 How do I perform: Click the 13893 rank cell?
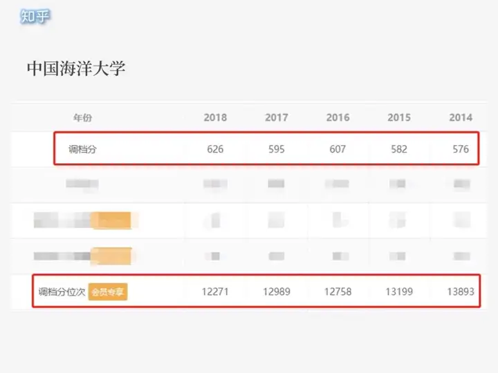click(x=461, y=291)
